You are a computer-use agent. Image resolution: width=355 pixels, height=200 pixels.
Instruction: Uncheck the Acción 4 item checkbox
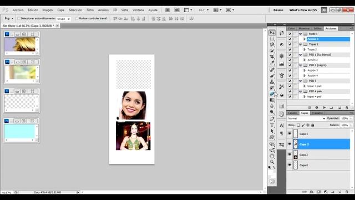[290, 76]
